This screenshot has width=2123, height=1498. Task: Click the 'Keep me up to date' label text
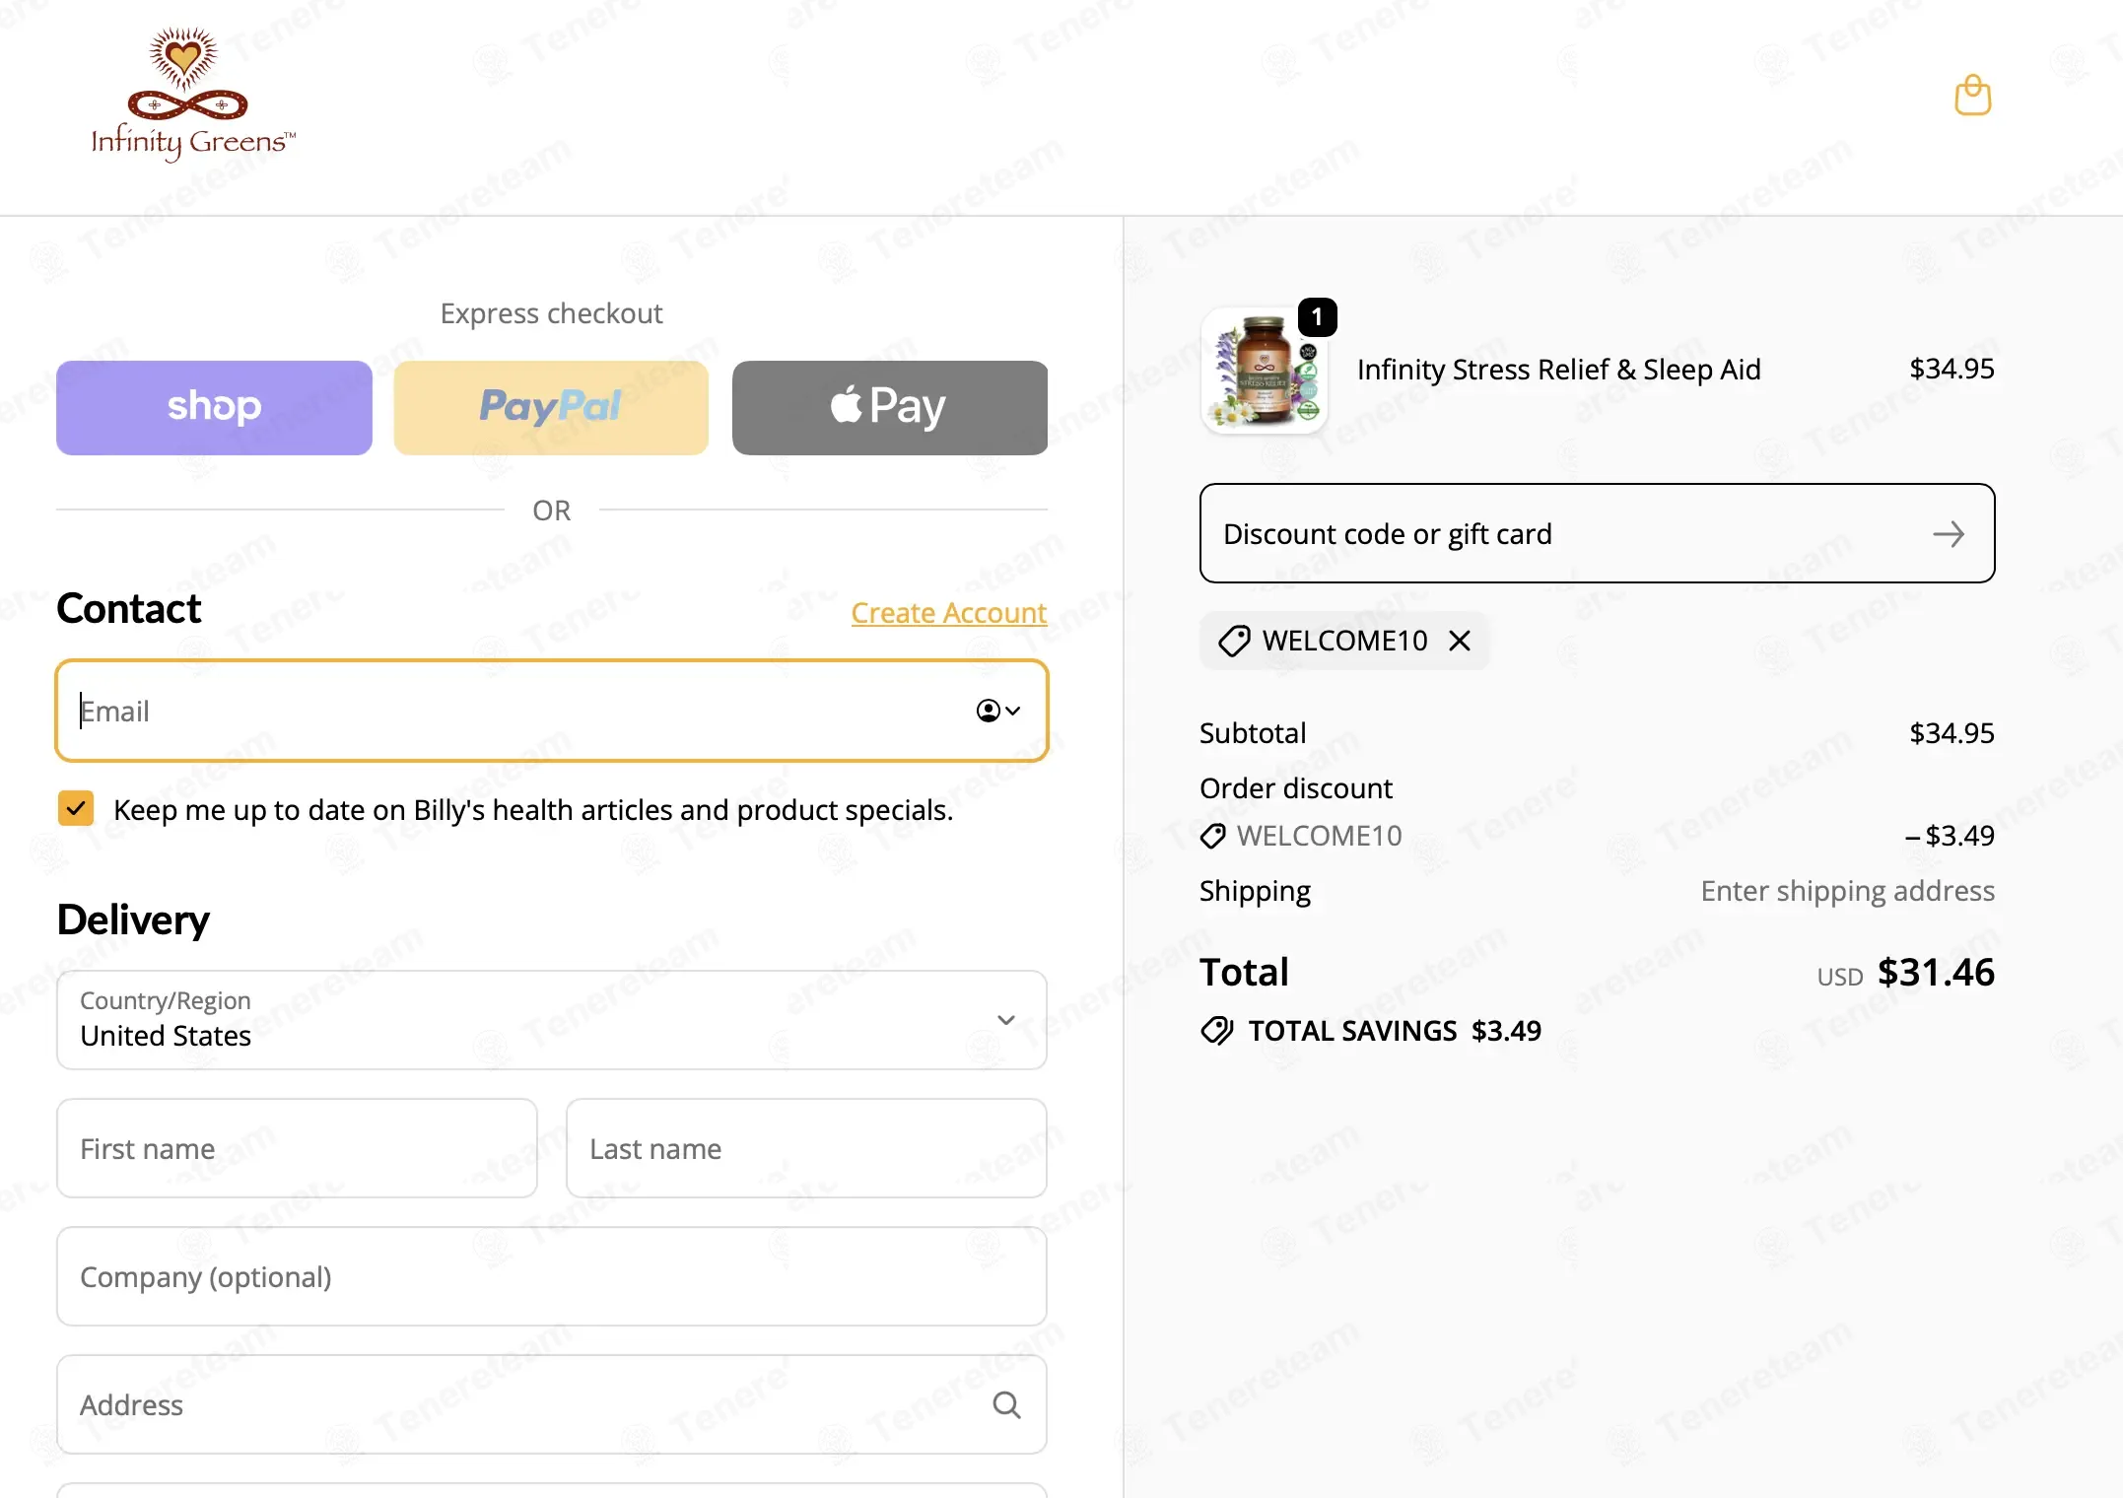coord(533,810)
